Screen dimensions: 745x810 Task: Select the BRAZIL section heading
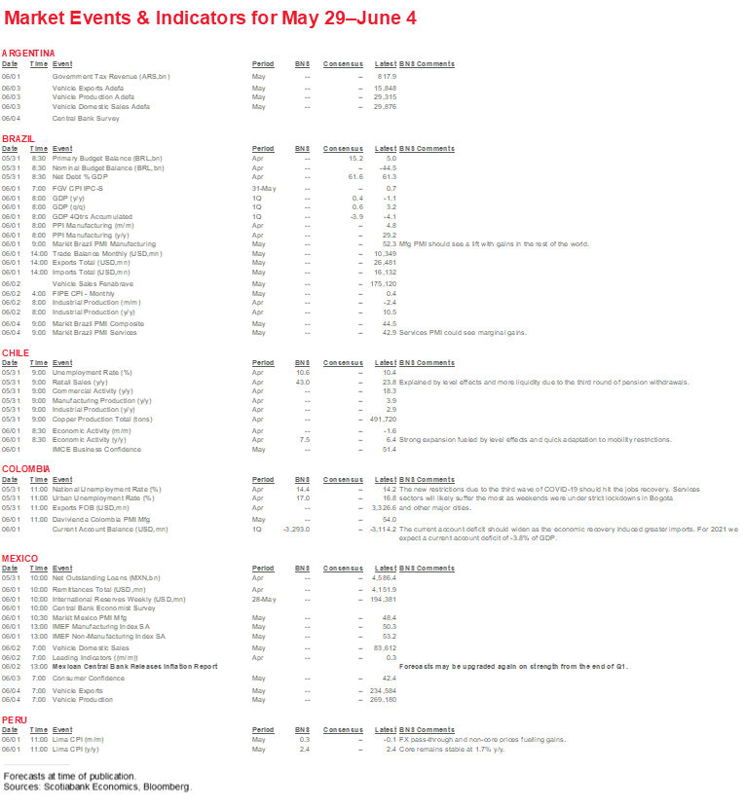[19, 139]
